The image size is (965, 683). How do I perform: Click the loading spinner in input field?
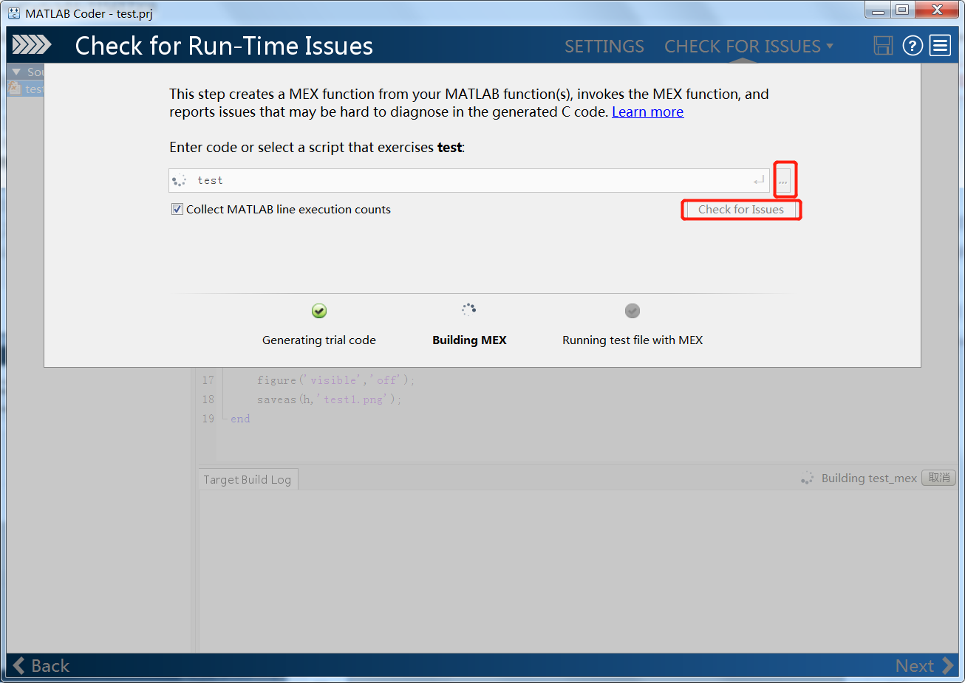[179, 180]
